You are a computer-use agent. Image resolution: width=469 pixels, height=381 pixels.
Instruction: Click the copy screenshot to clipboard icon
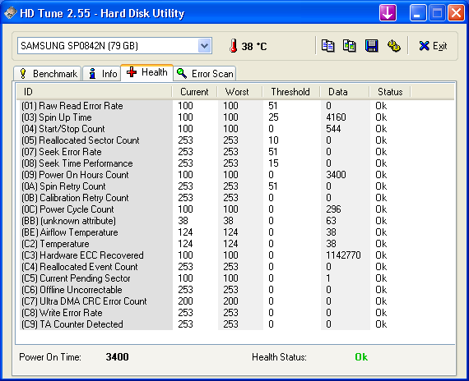coord(349,46)
